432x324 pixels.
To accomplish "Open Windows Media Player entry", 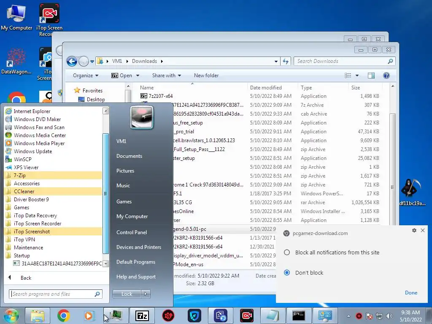I will (x=39, y=143).
